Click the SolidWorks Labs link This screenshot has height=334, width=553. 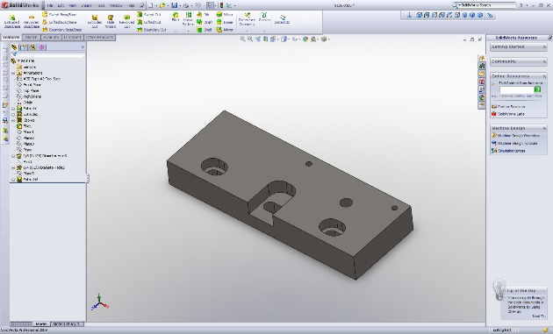tap(508, 114)
